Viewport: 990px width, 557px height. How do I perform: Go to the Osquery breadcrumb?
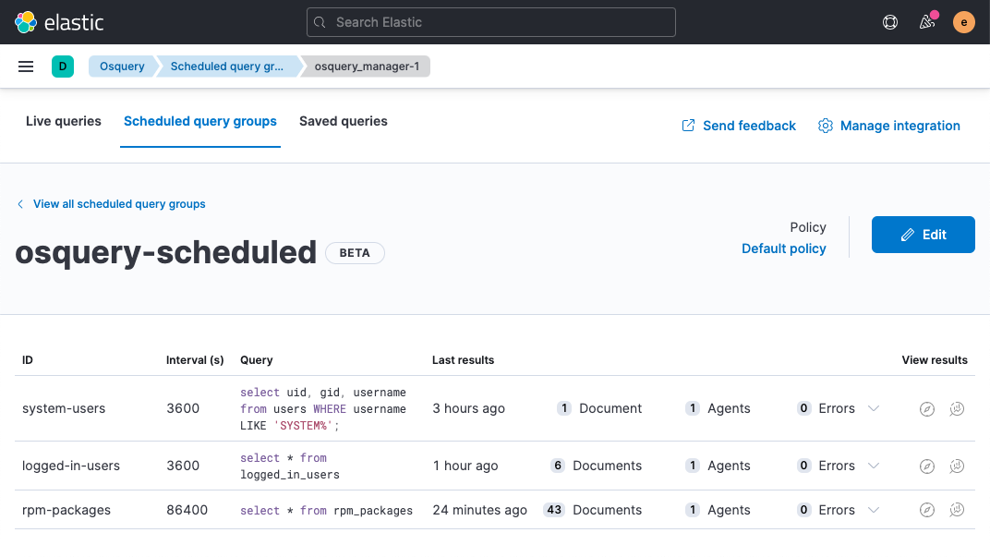tap(122, 67)
